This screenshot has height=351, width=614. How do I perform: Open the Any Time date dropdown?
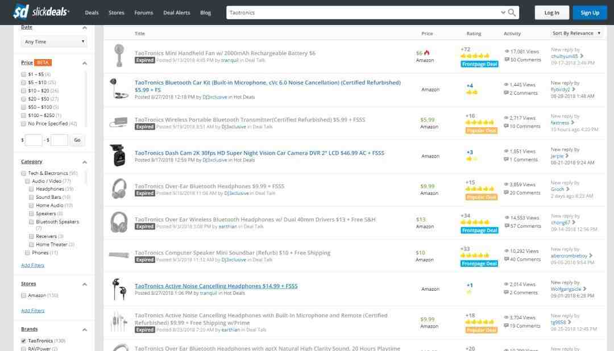[54, 41]
